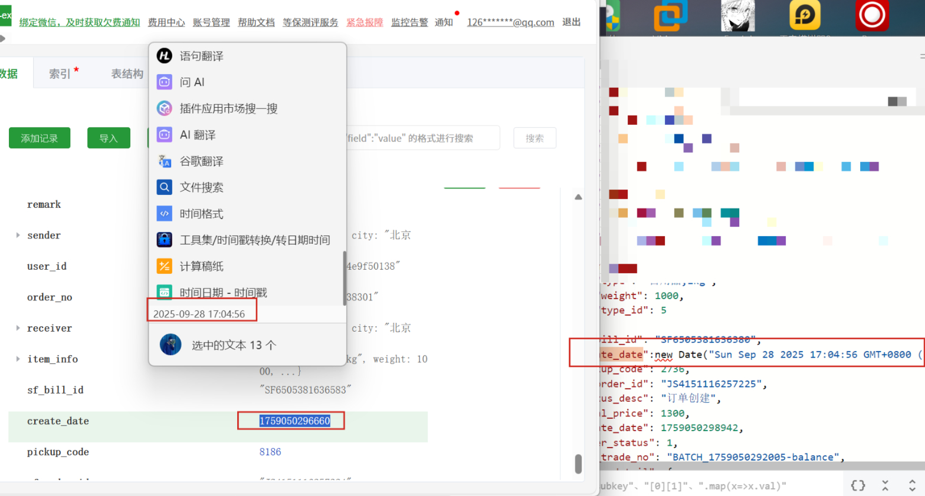The height and width of the screenshot is (496, 925).
Task: Expand the item_info field
Action: 18,359
